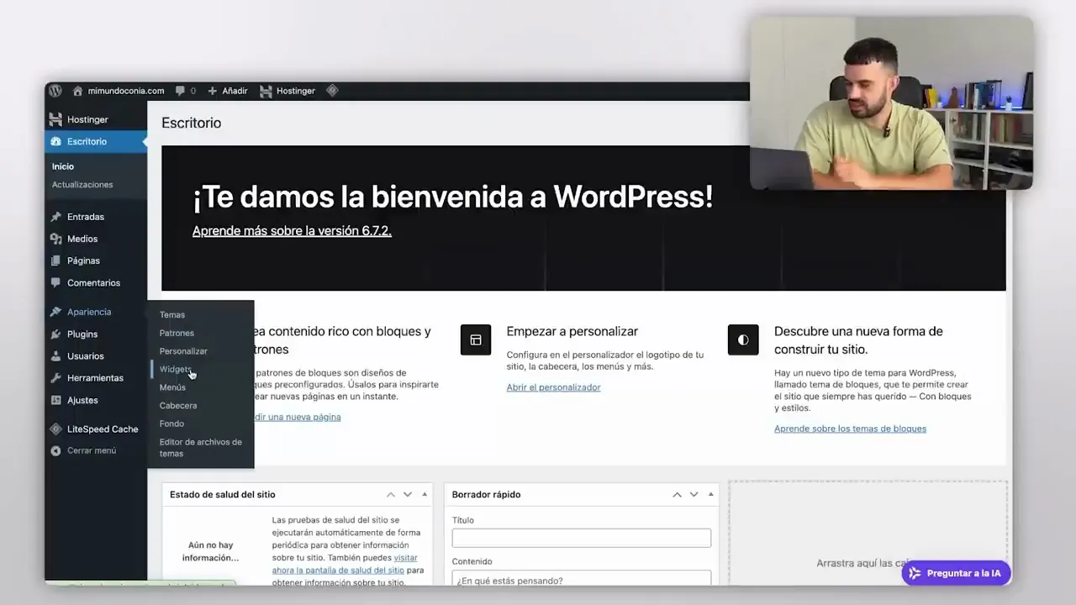Choose Personalizar in the Apariencia flyout
Image resolution: width=1076 pixels, height=605 pixels.
pos(183,350)
